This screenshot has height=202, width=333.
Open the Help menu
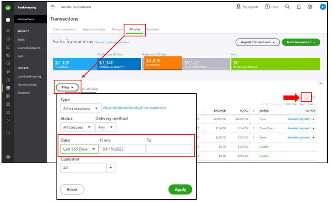272,7
